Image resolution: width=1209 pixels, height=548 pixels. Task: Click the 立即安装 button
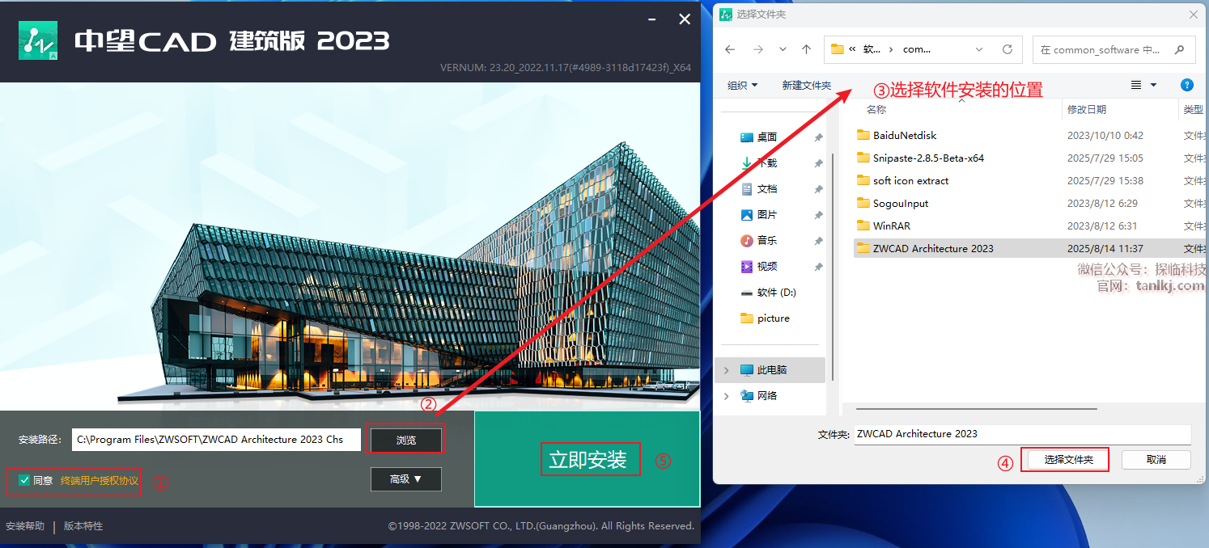click(x=588, y=460)
